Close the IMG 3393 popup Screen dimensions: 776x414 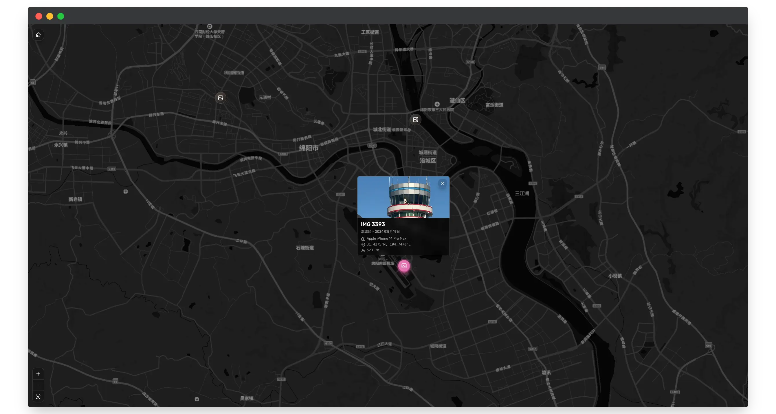(x=442, y=183)
